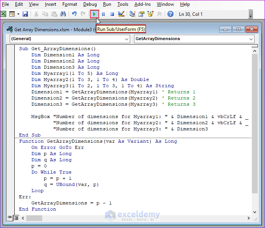Click the split bar above the vertical scrollbar

255,46
